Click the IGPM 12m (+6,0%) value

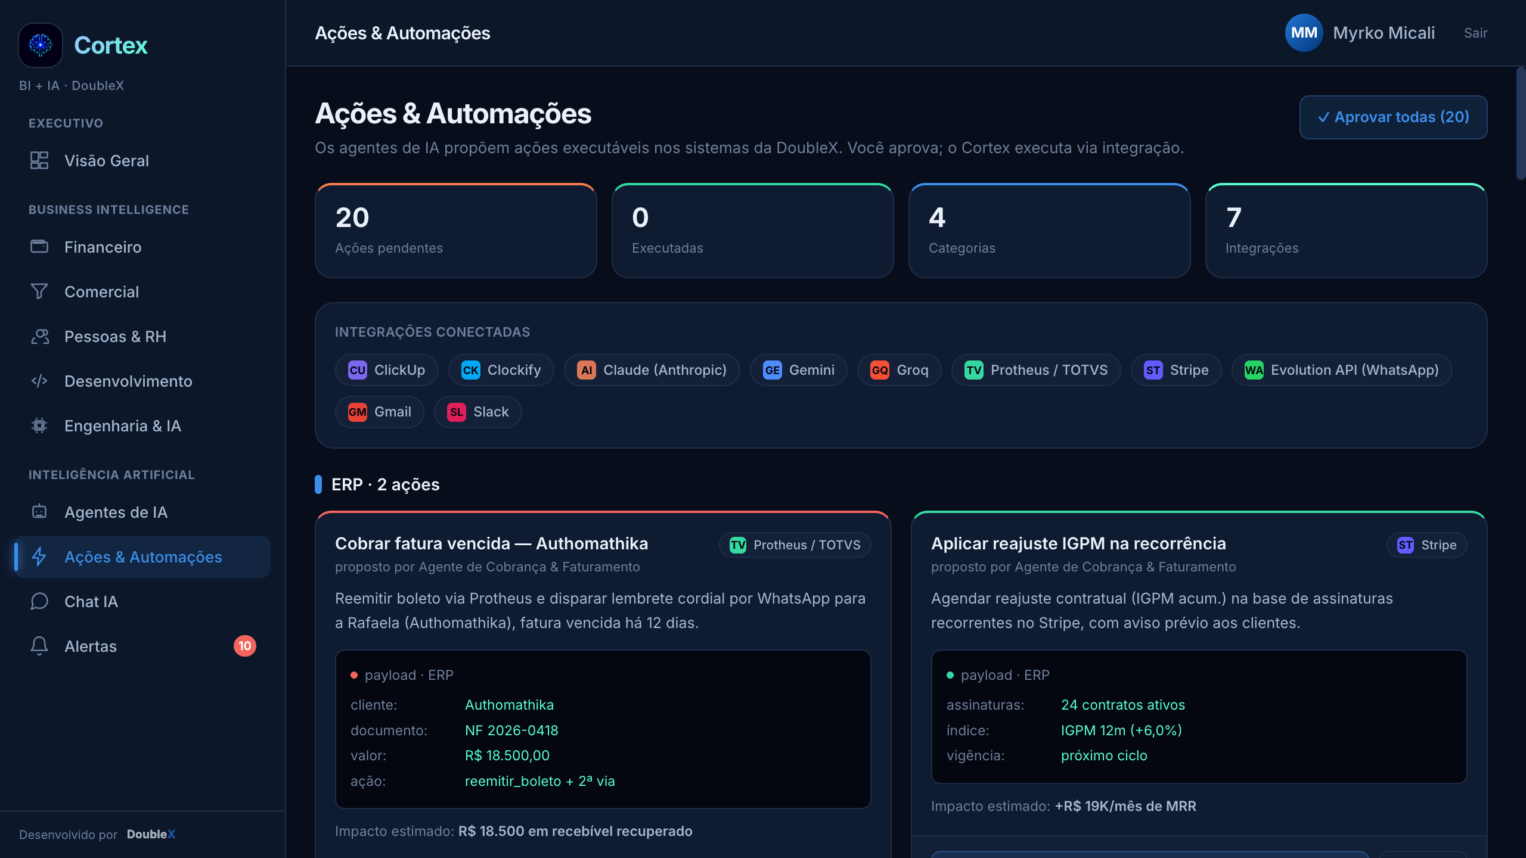click(1121, 730)
